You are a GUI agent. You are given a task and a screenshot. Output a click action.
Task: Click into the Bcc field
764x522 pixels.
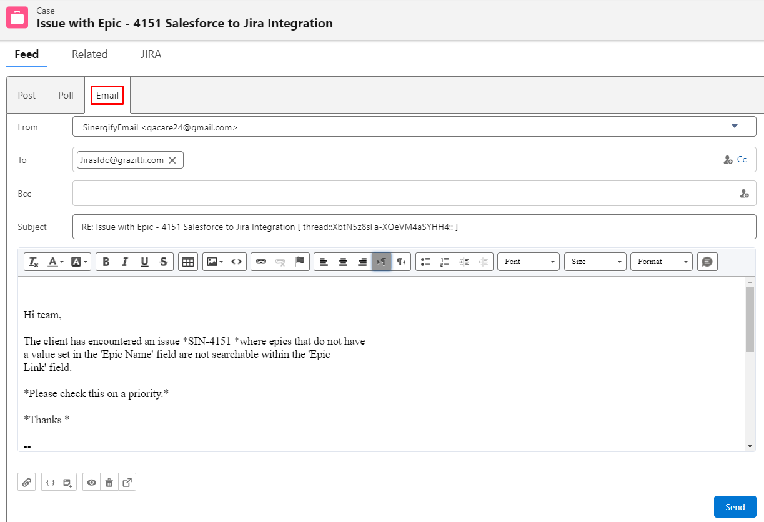tap(414, 194)
